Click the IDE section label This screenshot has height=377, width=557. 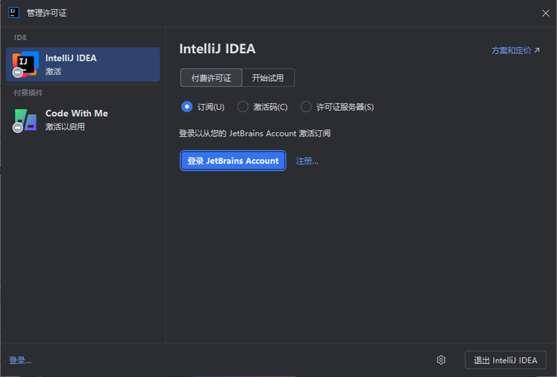20,38
